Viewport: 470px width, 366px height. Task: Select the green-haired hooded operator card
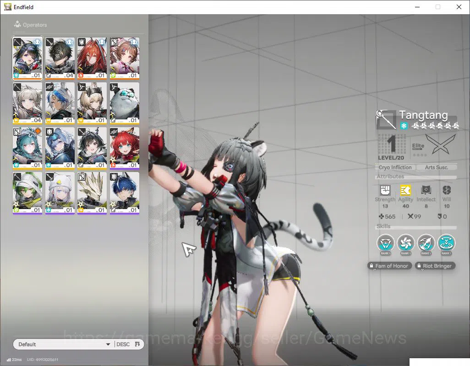tap(27, 193)
